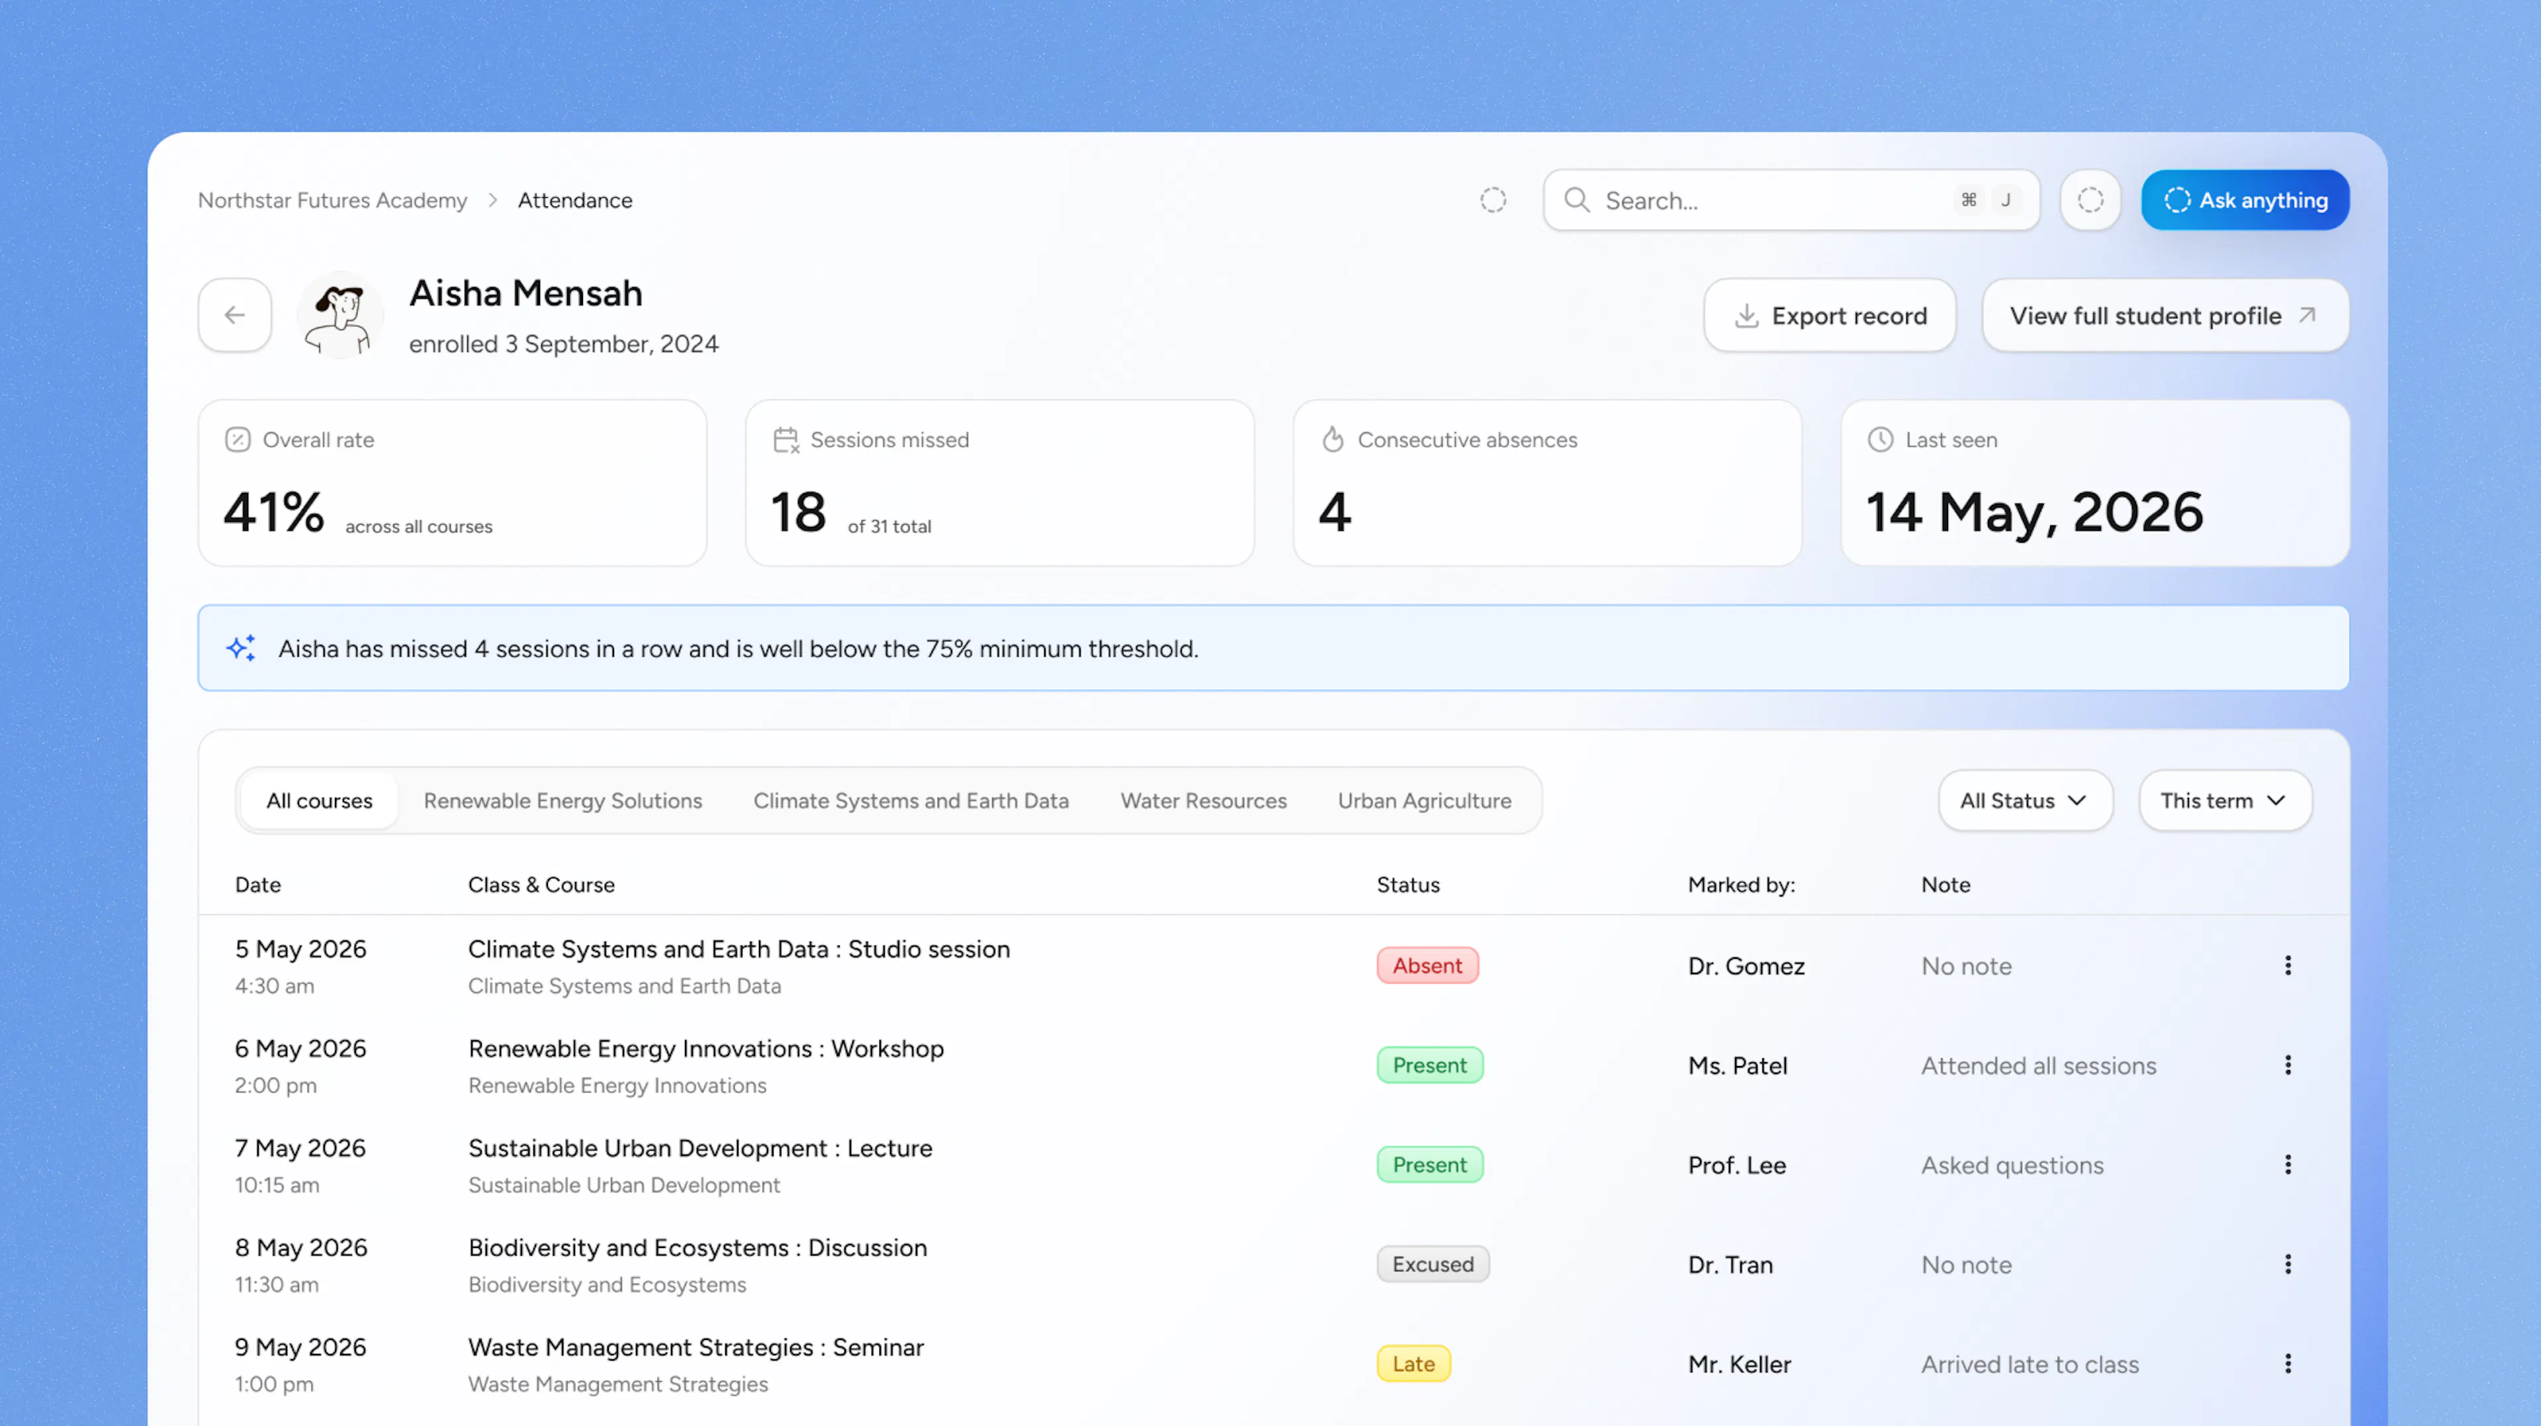The width and height of the screenshot is (2541, 1426).
Task: Click the Asked questions note
Action: (x=2012, y=1166)
